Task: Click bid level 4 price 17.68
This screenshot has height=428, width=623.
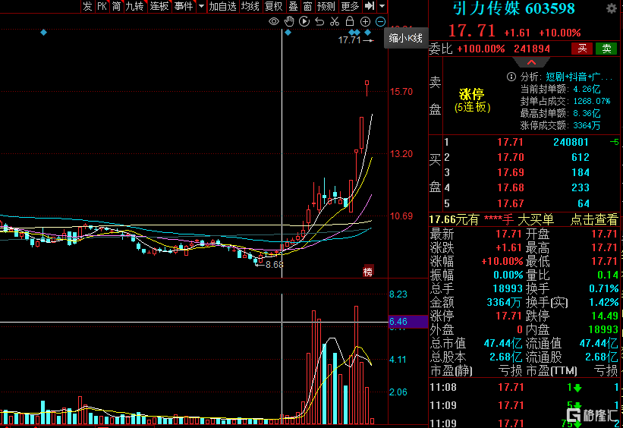Action: (510, 187)
